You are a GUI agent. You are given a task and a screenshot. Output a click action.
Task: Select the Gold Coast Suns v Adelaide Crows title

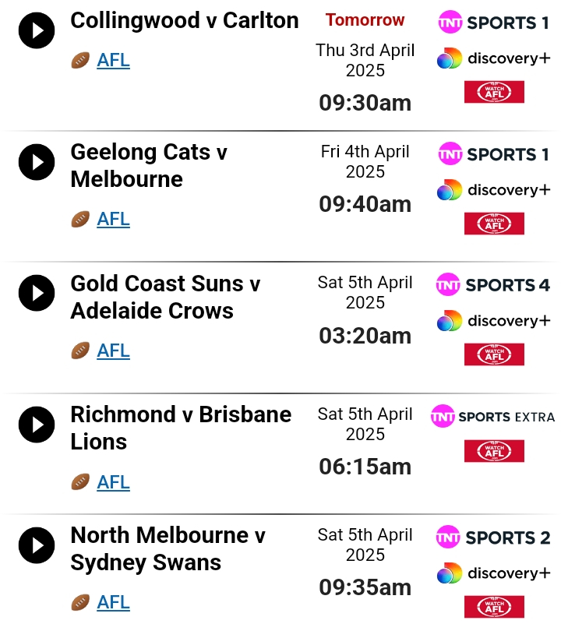pyautogui.click(x=165, y=297)
